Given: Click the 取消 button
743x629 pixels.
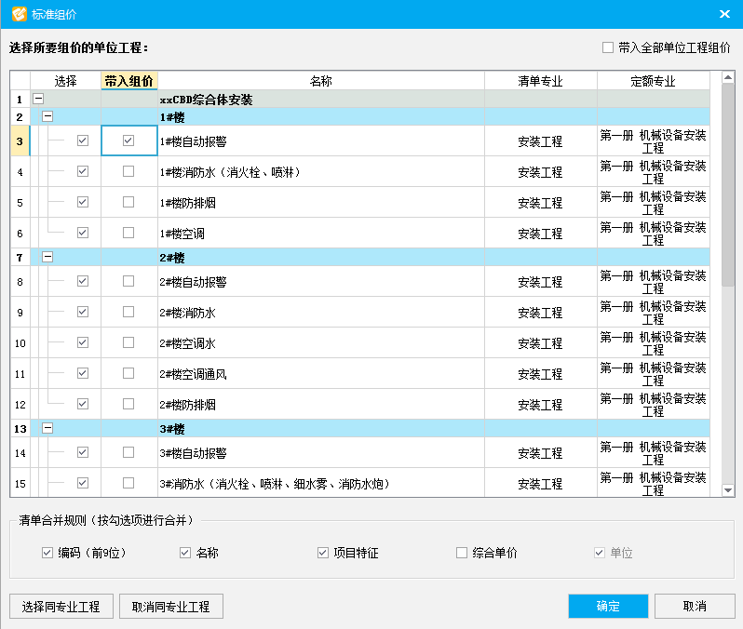Looking at the screenshot, I should (x=694, y=606).
